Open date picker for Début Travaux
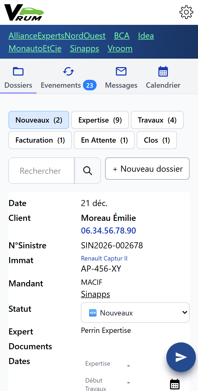Screen dimensions: 198x391 (x=175, y=384)
